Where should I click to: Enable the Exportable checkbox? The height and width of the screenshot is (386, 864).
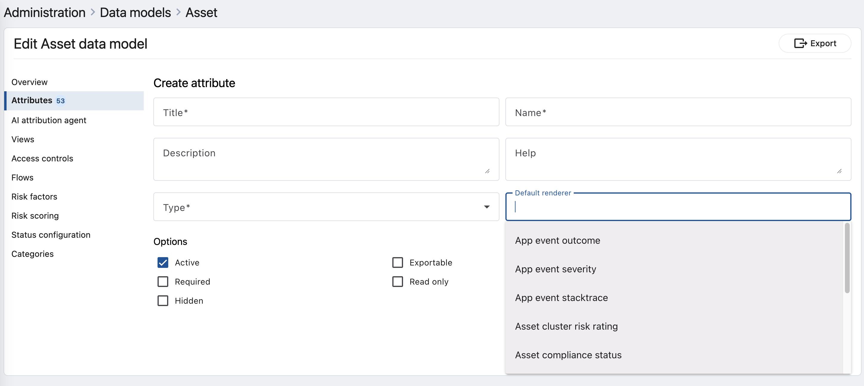(x=398, y=263)
